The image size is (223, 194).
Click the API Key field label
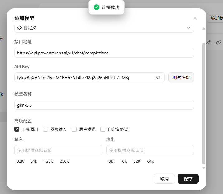pos(22,67)
